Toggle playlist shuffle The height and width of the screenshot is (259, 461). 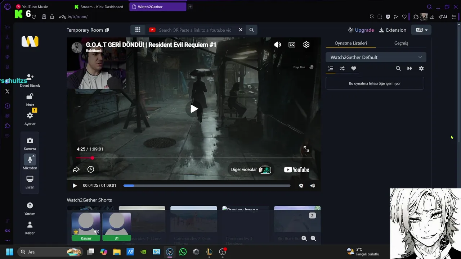342,68
